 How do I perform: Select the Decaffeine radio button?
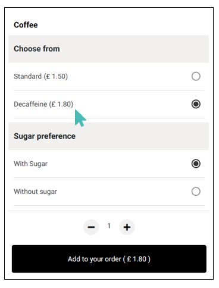pyautogui.click(x=196, y=104)
